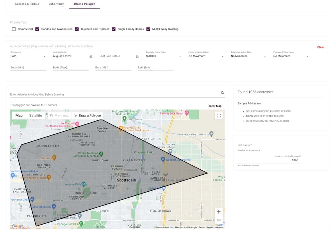Click Talking Stick Resort map pin

tap(187, 113)
